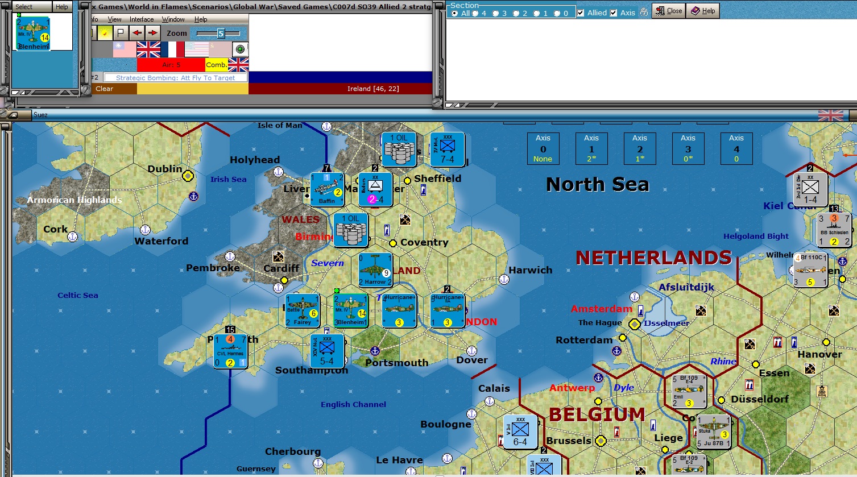Click the red right arrow toolbar button
The width and height of the screenshot is (857, 477).
(152, 33)
